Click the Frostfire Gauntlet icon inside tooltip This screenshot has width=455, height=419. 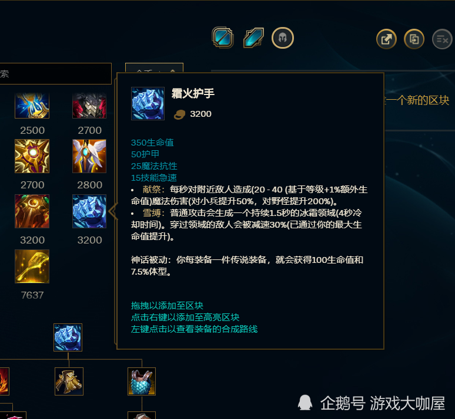(x=148, y=103)
